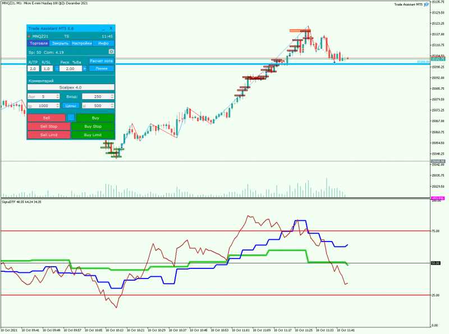Image resolution: width=449 pixels, height=334 pixels.
Task: Click the TS label in panel header
Action: (66, 36)
